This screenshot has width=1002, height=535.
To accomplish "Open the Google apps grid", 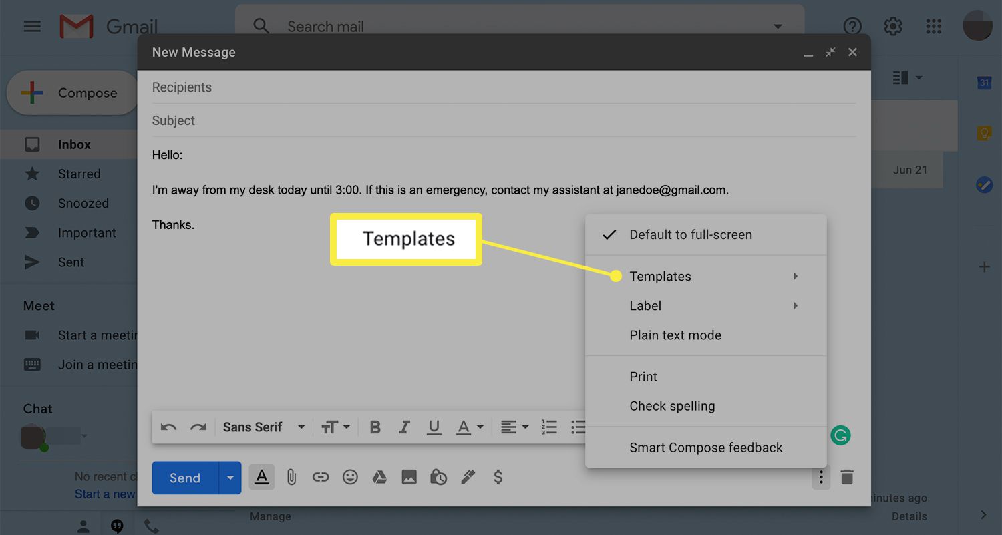I will (x=934, y=27).
